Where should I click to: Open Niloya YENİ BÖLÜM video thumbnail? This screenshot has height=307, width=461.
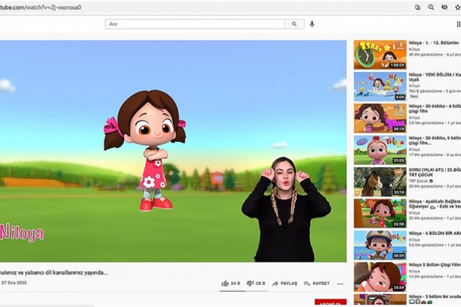[x=379, y=86]
